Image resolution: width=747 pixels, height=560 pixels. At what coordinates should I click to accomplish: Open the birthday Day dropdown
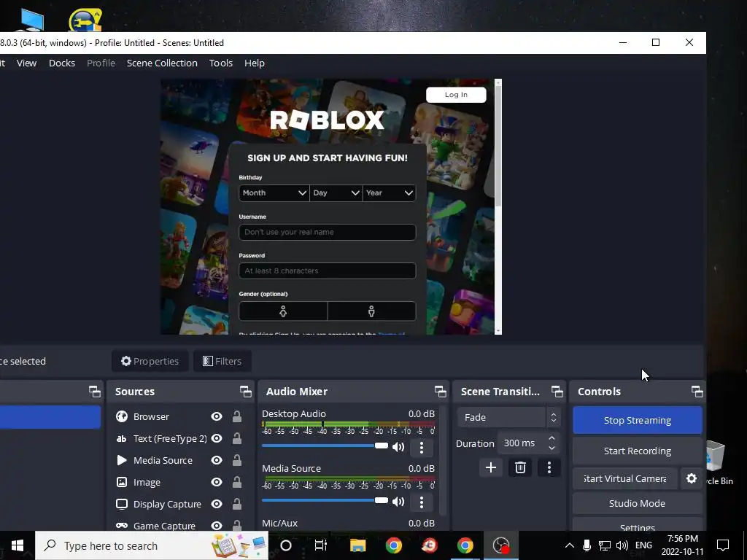tap(336, 192)
